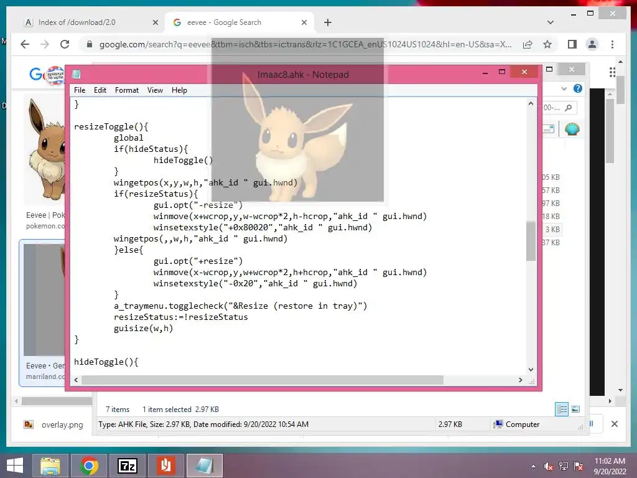Open the File menu in Notepad
The width and height of the screenshot is (637, 478).
point(80,90)
